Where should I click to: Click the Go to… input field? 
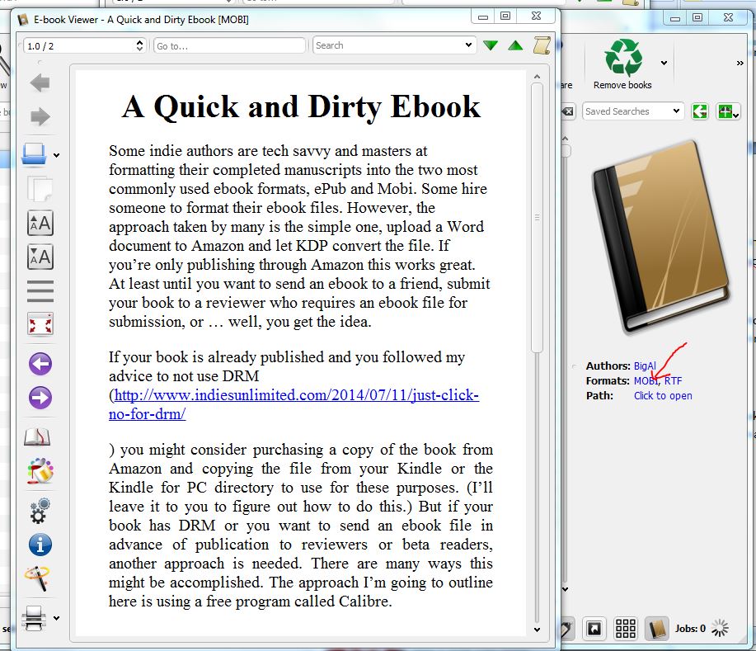coord(230,45)
